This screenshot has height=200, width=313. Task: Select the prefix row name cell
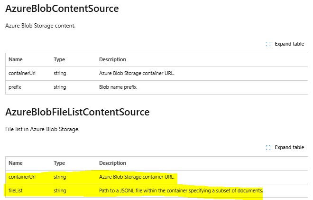15,87
